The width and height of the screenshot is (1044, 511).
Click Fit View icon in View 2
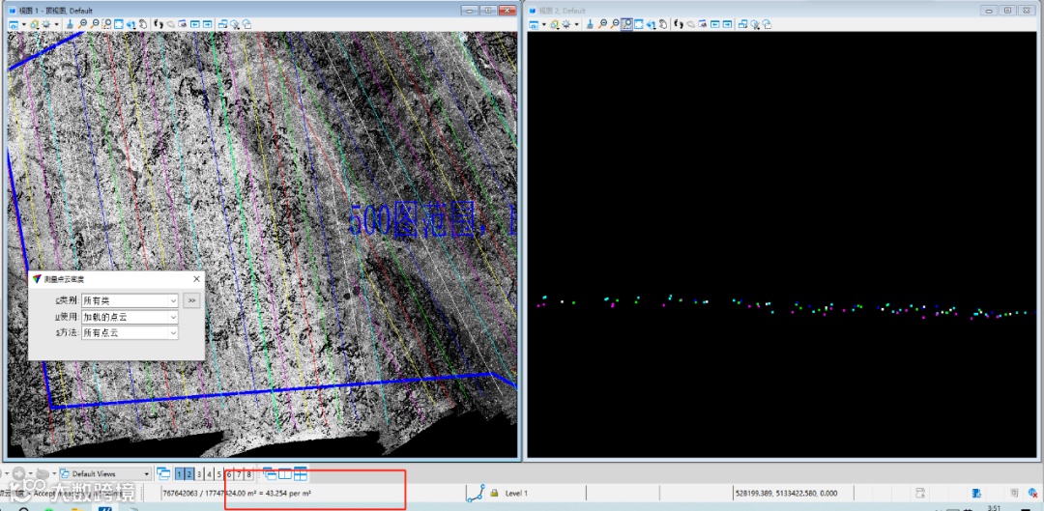click(x=639, y=24)
